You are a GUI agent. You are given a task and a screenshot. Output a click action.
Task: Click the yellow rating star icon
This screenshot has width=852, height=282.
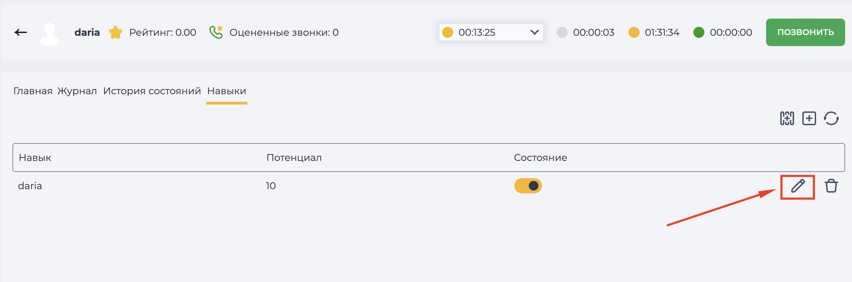tap(116, 32)
